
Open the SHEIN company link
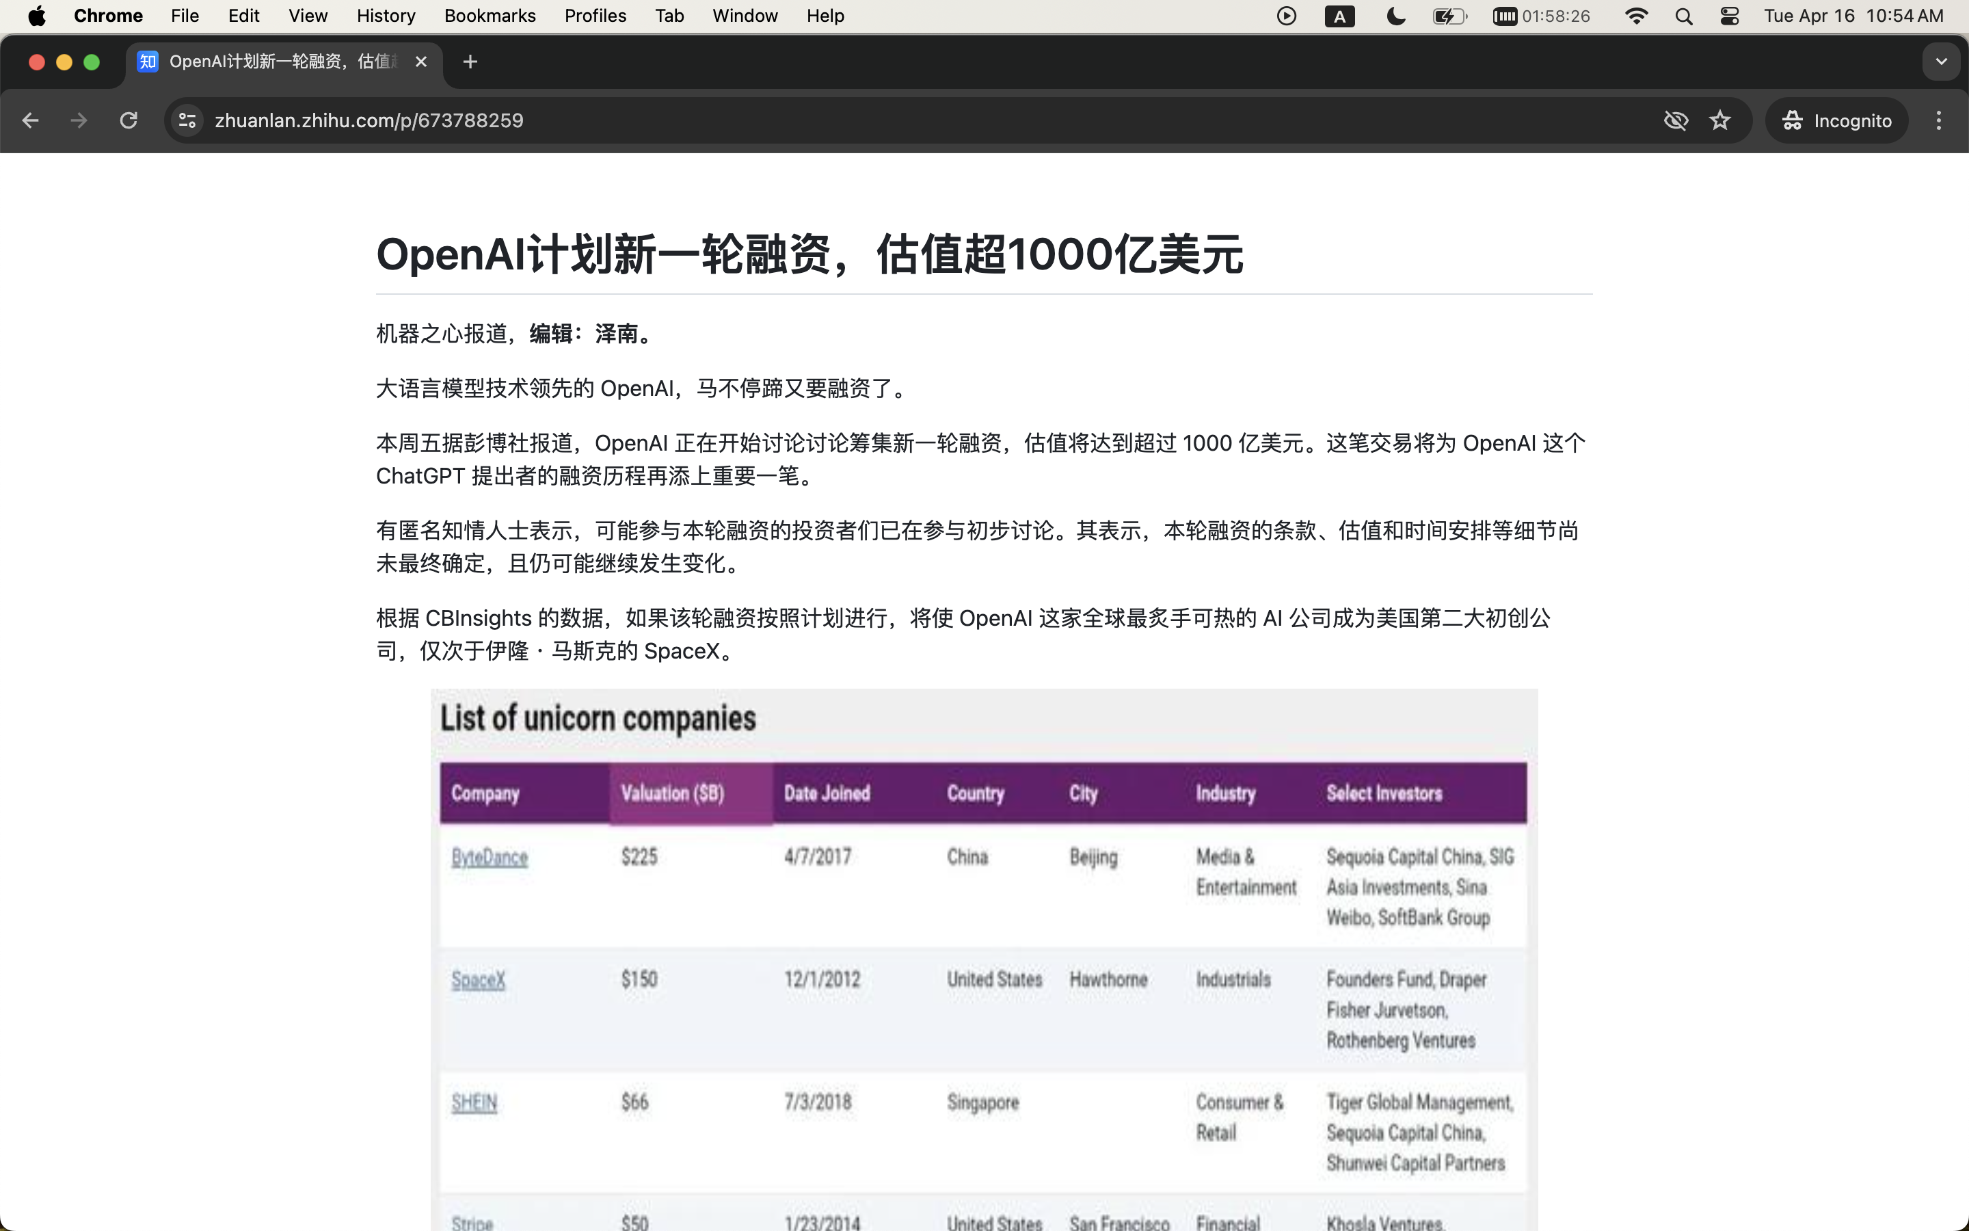point(474,1102)
